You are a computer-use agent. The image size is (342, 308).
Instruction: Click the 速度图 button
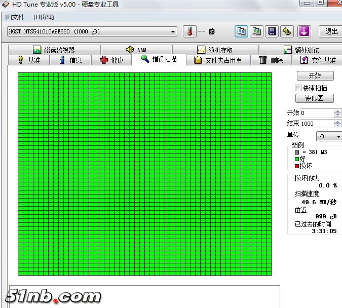pyautogui.click(x=315, y=98)
